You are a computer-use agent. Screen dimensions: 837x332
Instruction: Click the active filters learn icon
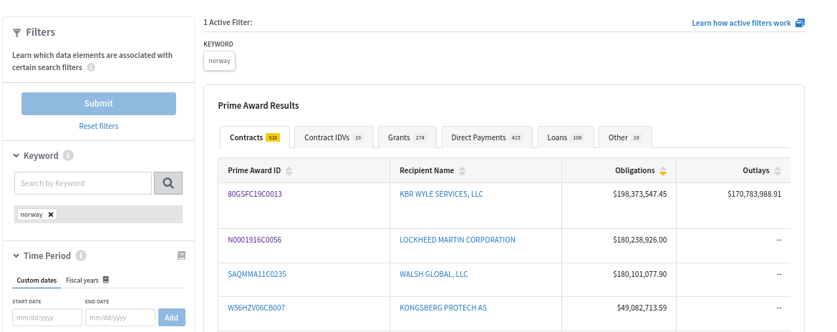click(x=800, y=23)
